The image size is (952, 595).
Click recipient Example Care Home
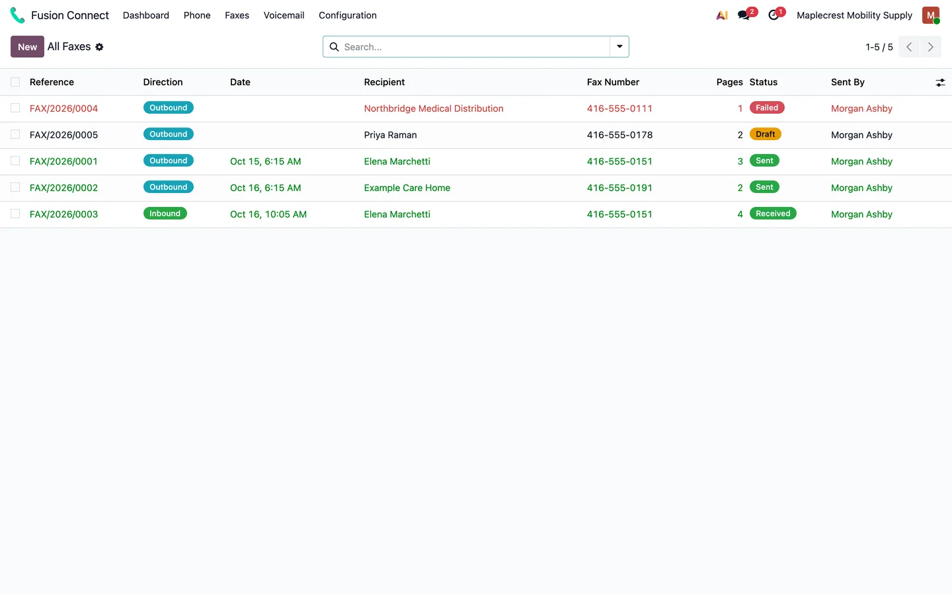(x=407, y=188)
